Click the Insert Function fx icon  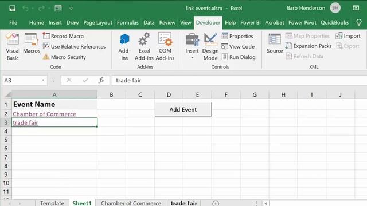pyautogui.click(x=101, y=80)
